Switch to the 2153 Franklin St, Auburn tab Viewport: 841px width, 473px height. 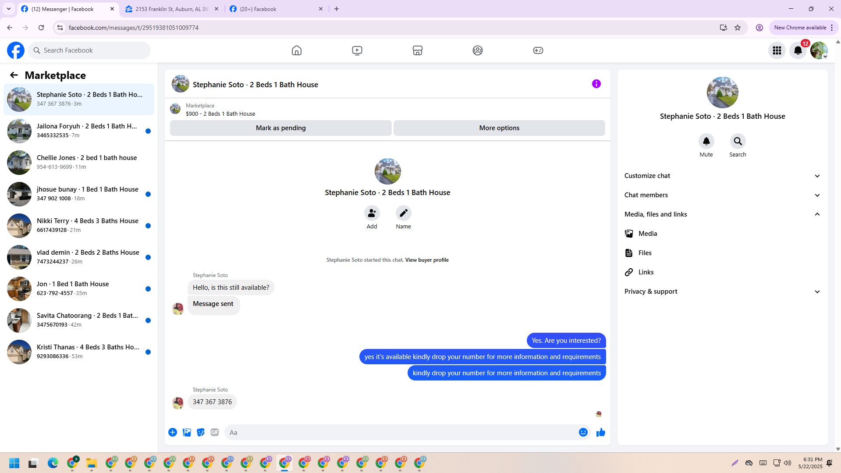(172, 9)
